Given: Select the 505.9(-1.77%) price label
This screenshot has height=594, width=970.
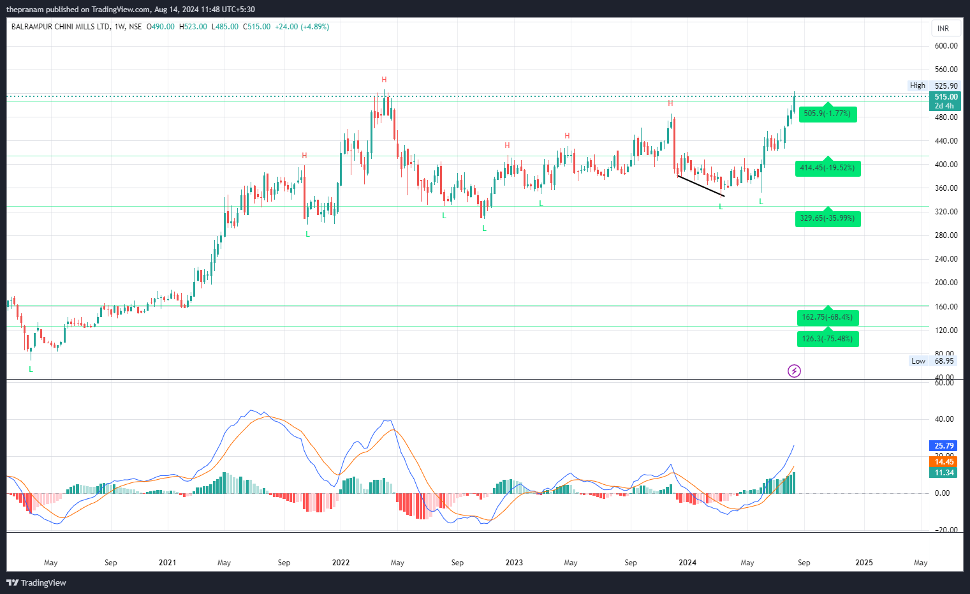Looking at the screenshot, I should pyautogui.click(x=828, y=114).
